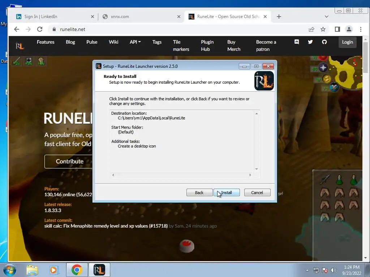Screen dimensions: 370x277
Task: Open the Twitter icon link in navbar
Action: click(x=310, y=42)
